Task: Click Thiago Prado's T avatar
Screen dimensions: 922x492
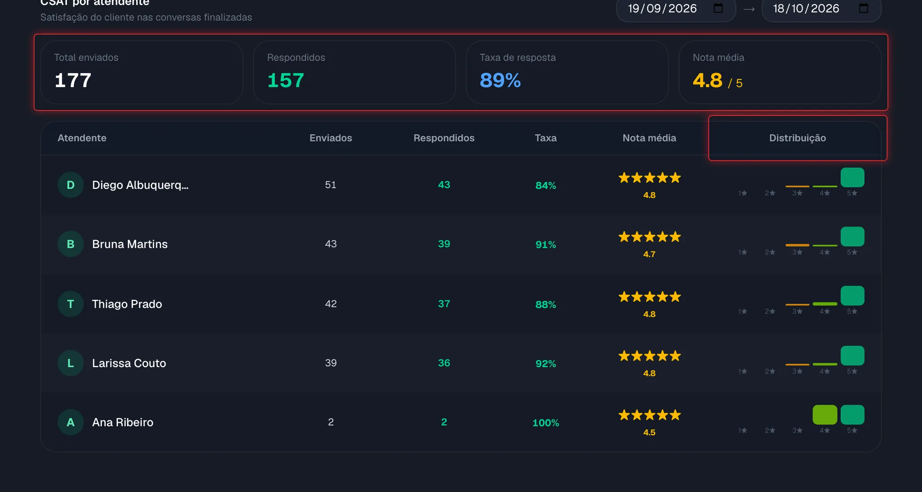Action: [x=71, y=304]
